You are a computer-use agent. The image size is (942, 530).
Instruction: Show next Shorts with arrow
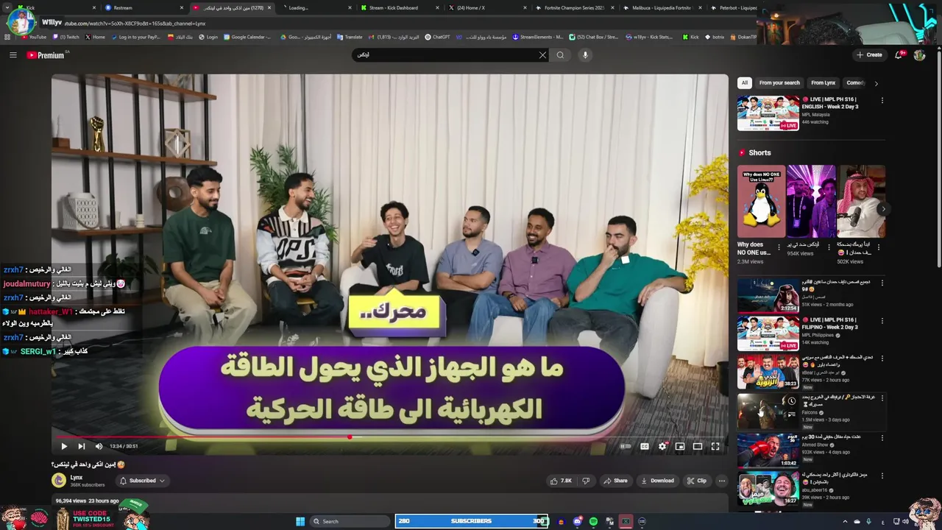tap(882, 209)
